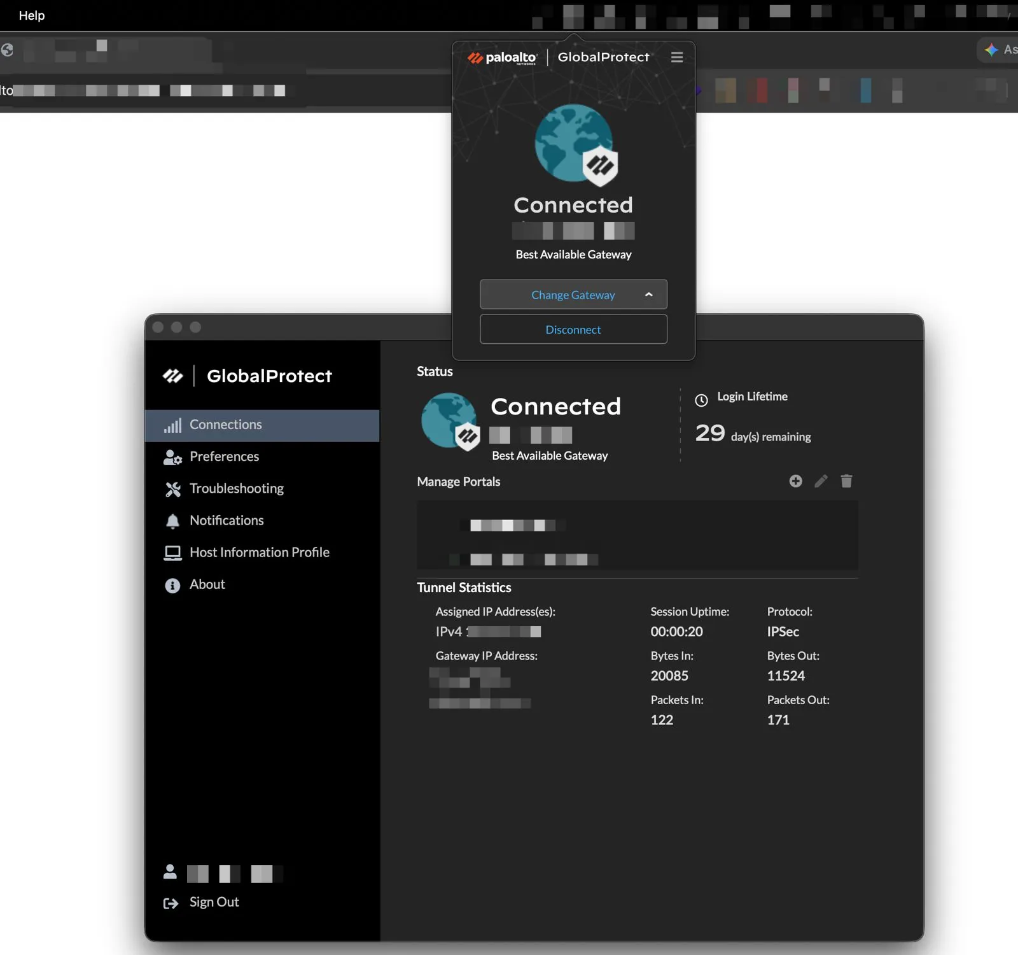Click the Bytes Out value "11524"
This screenshot has height=955, width=1018.
(x=786, y=676)
